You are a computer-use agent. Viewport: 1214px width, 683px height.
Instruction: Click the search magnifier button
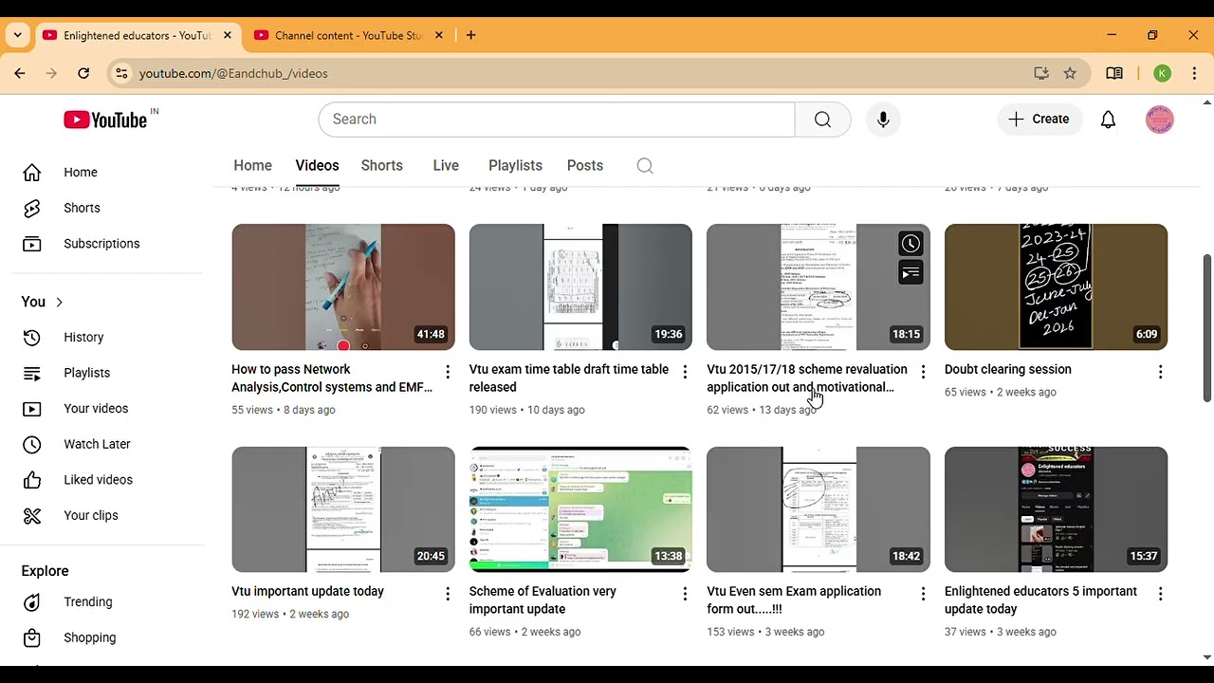[822, 120]
